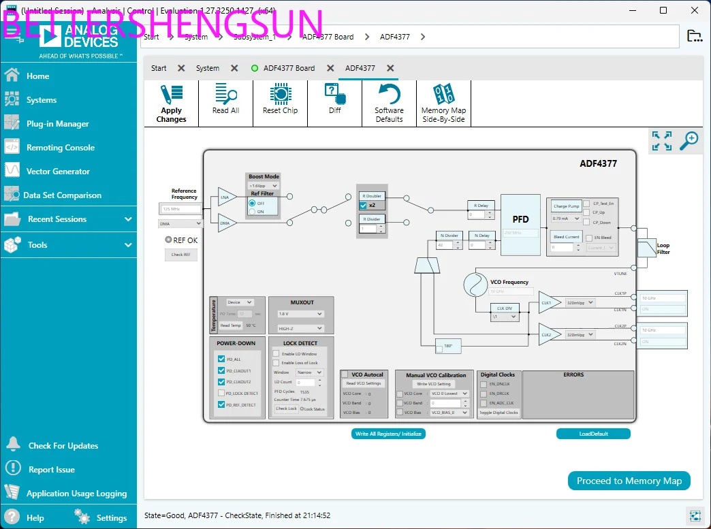Switch to the System tab
Viewport: 711px width, 529px height.
click(208, 68)
